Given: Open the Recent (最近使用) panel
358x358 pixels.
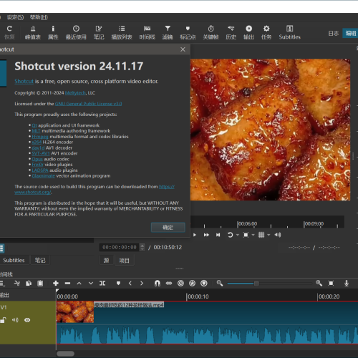Looking at the screenshot, I should pyautogui.click(x=76, y=32).
